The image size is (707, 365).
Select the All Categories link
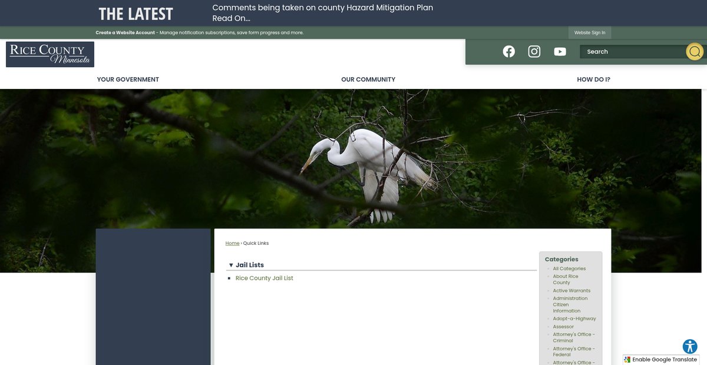pos(569,268)
